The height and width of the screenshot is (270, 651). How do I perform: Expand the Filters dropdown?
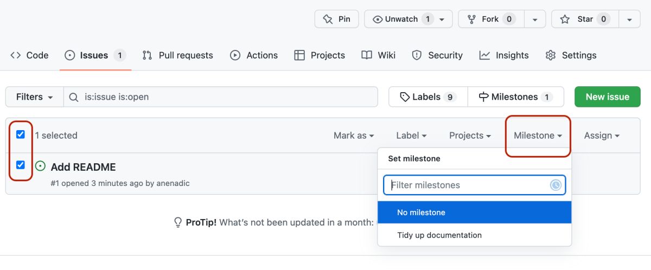click(x=35, y=97)
